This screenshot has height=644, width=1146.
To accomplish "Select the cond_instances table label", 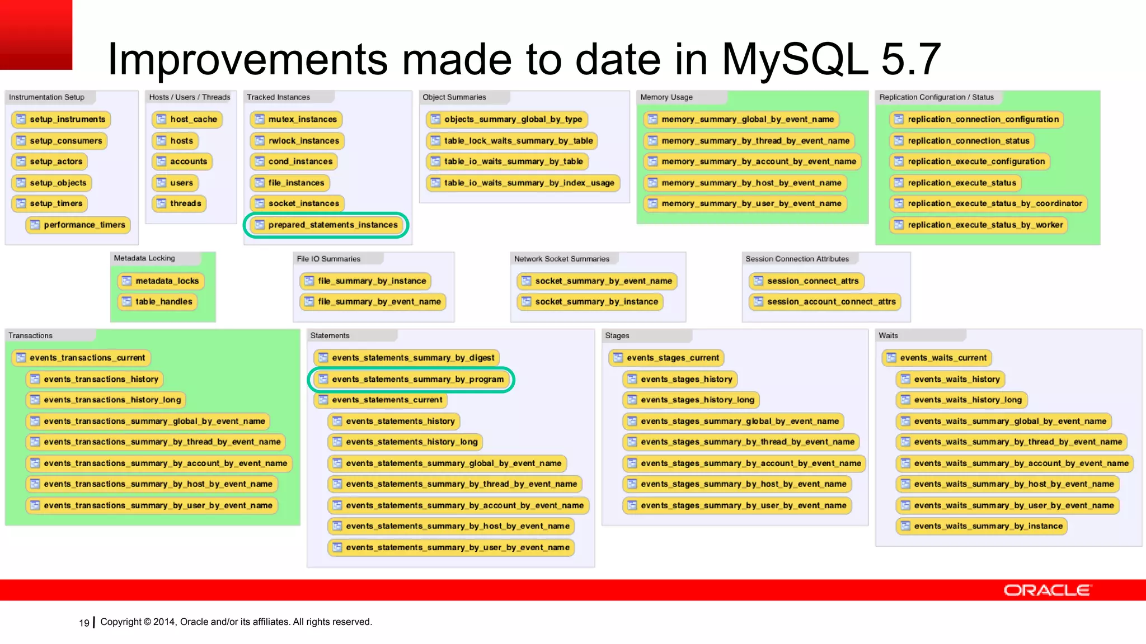I will point(300,162).
